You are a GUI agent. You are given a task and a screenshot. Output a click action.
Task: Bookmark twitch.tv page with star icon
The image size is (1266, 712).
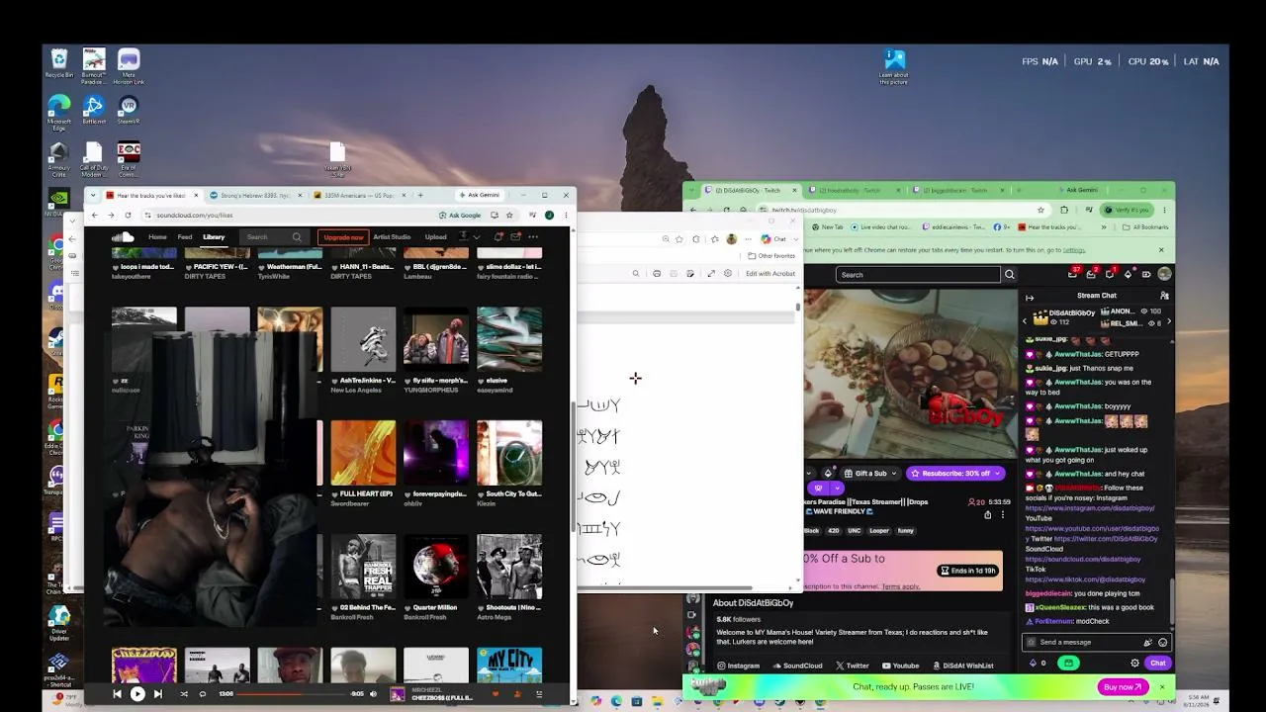(x=1040, y=210)
